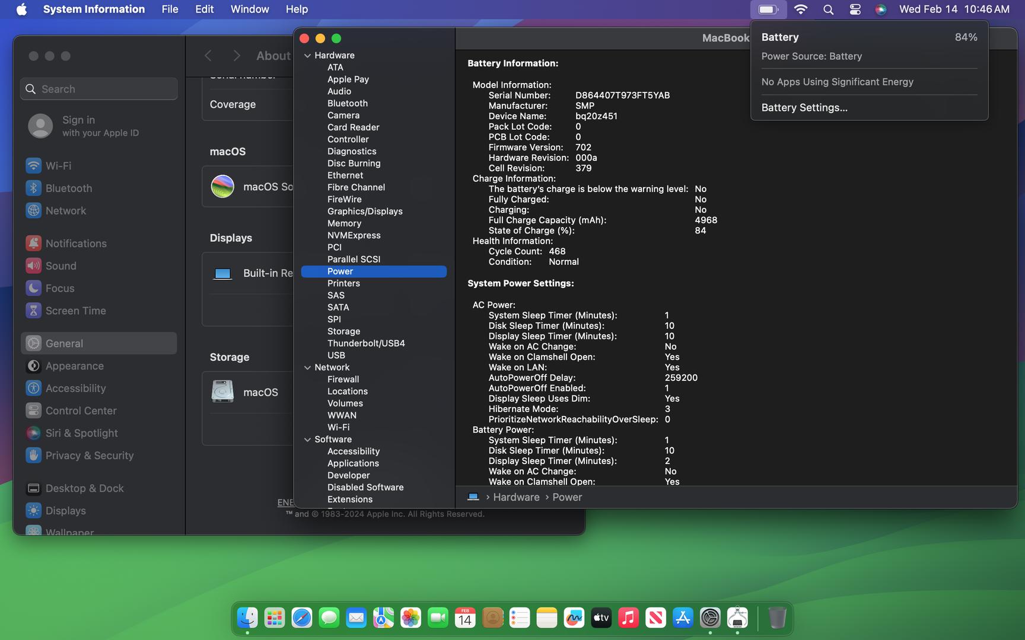The width and height of the screenshot is (1025, 640).
Task: Click Hardware in the path bar
Action: click(x=516, y=497)
